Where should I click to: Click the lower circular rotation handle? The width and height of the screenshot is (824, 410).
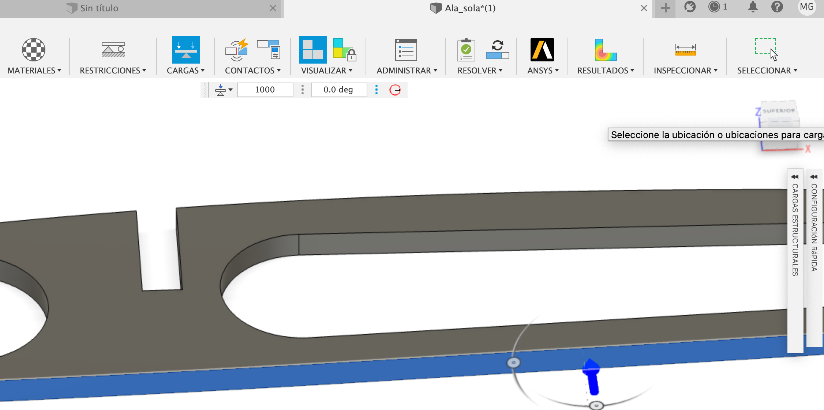tap(596, 405)
